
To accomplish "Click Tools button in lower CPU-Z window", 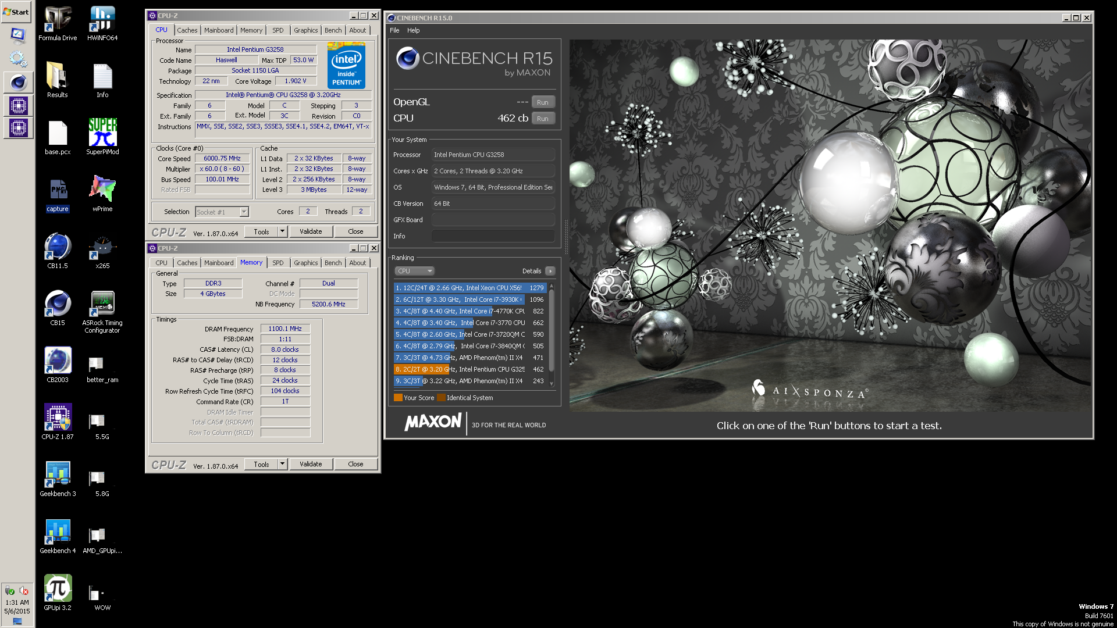I will click(262, 464).
